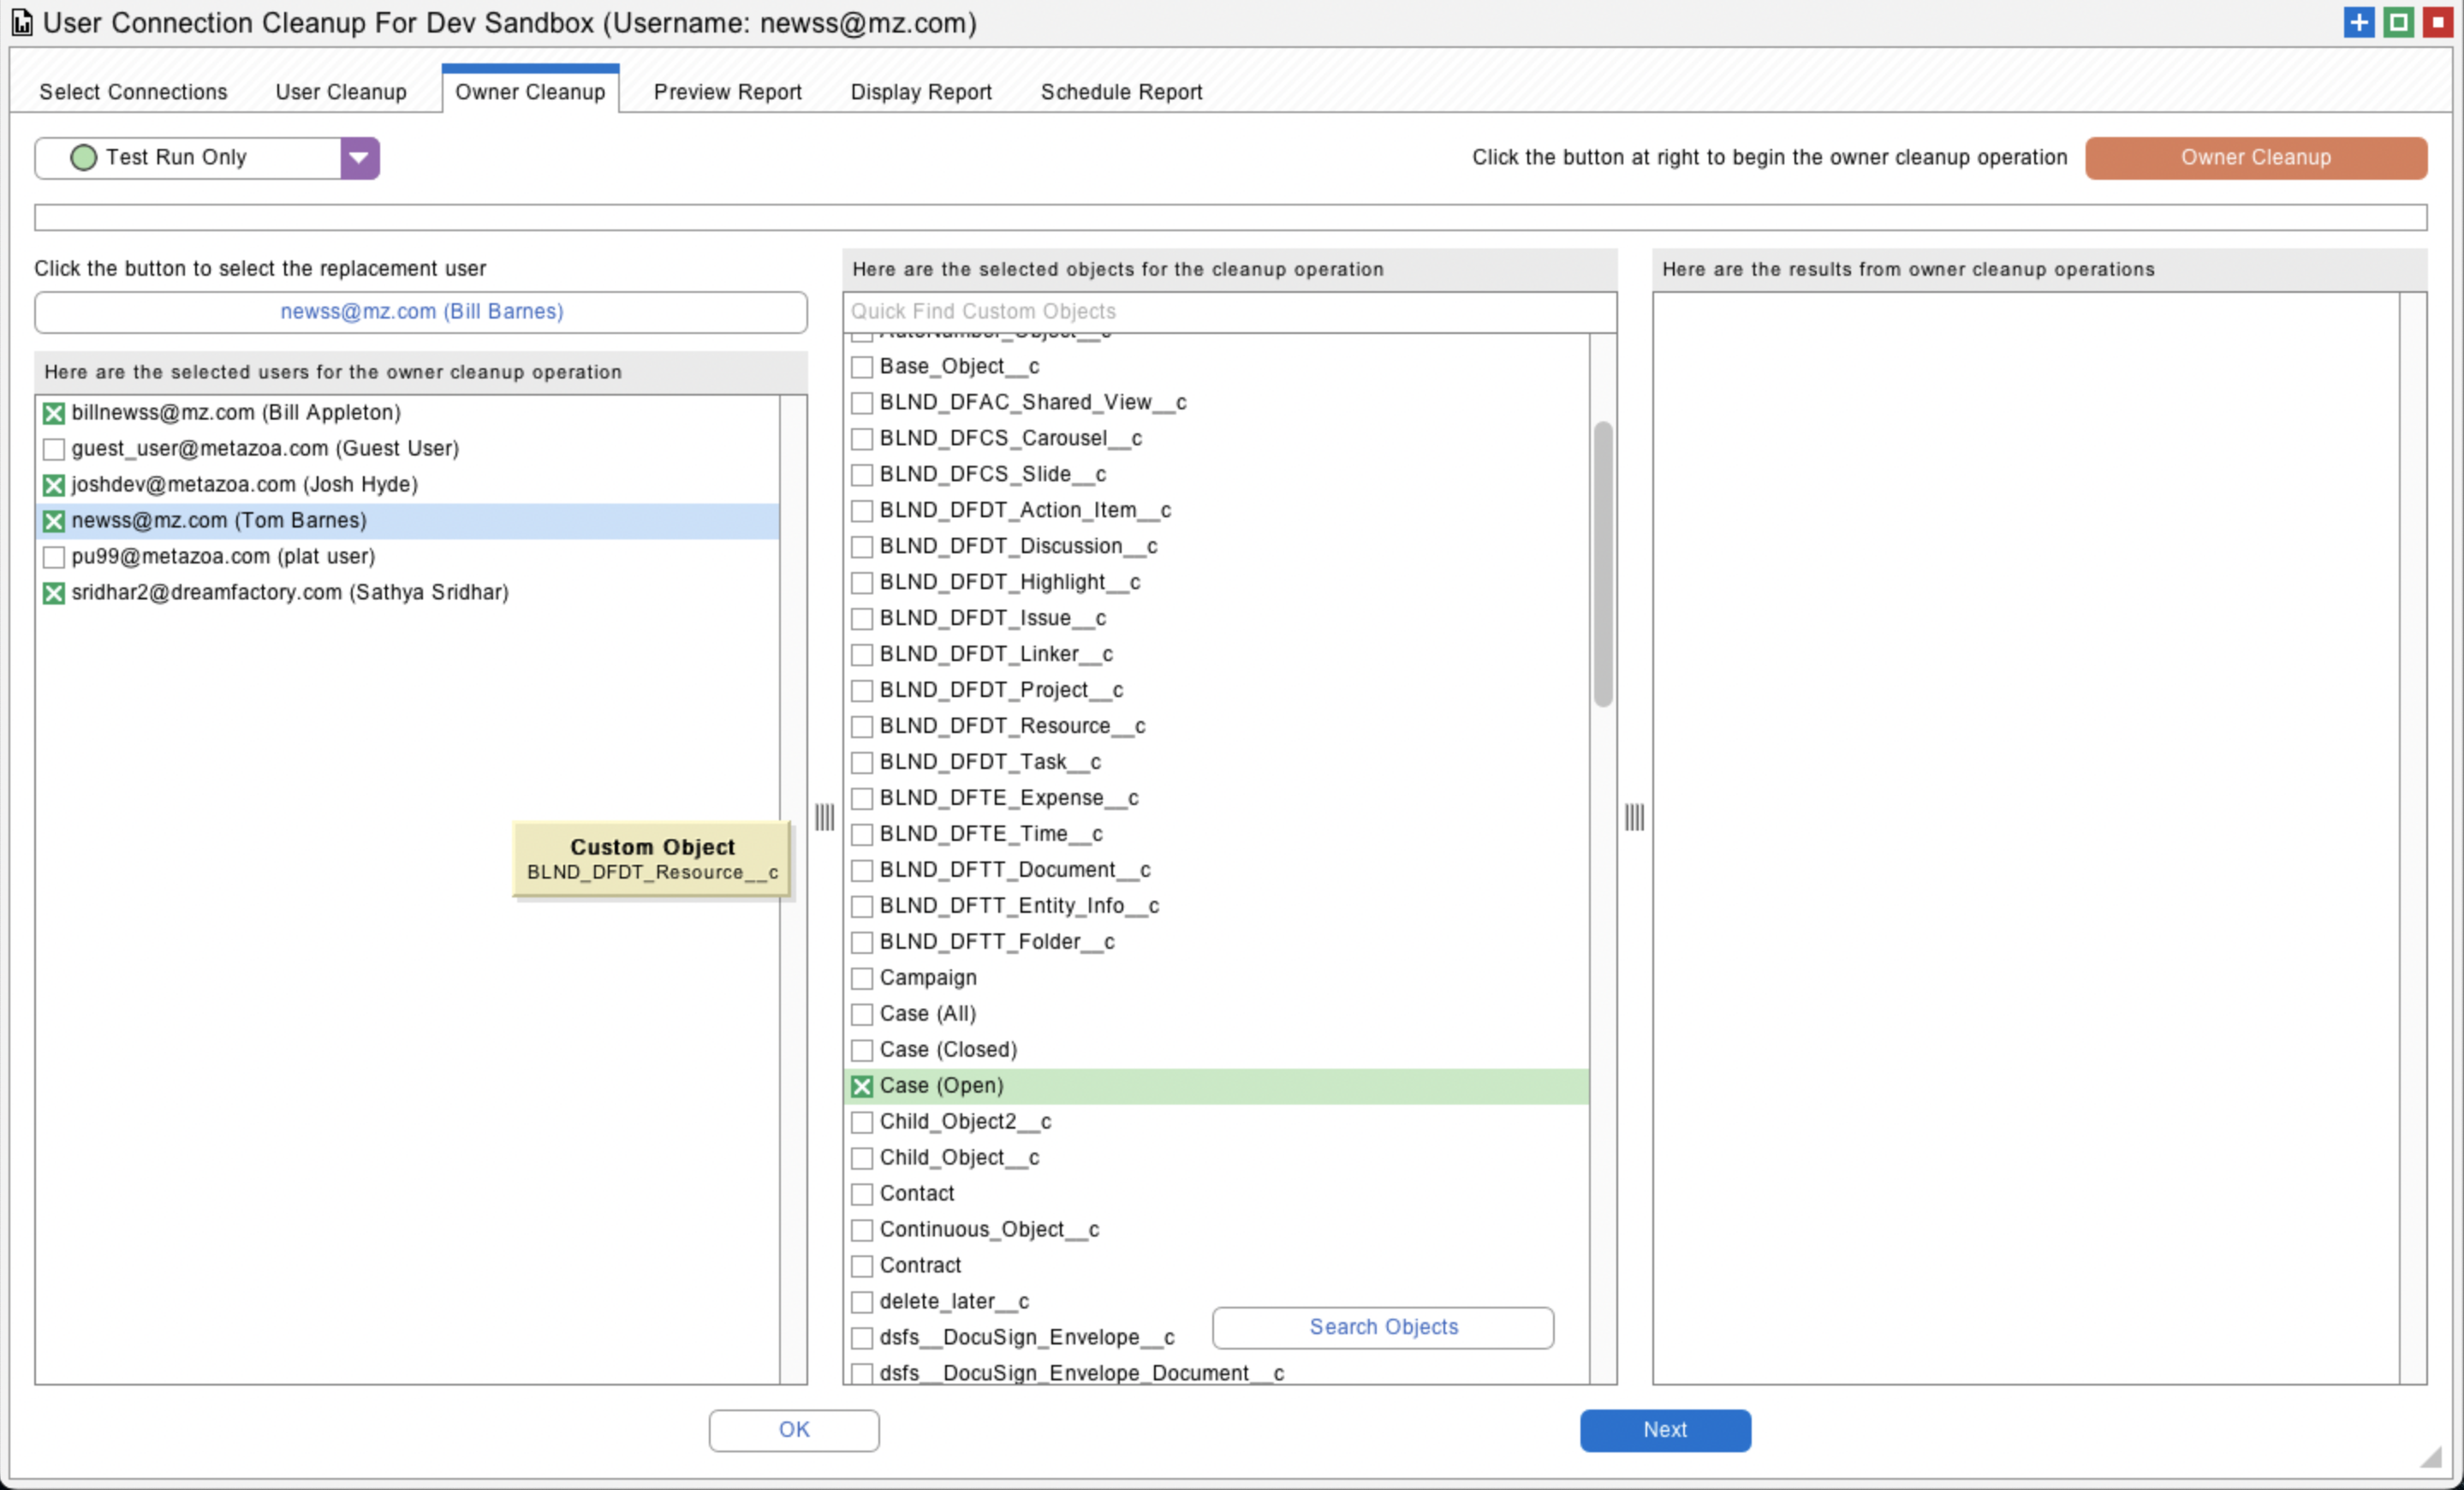
Task: Click the green square window icon
Action: pyautogui.click(x=2398, y=22)
